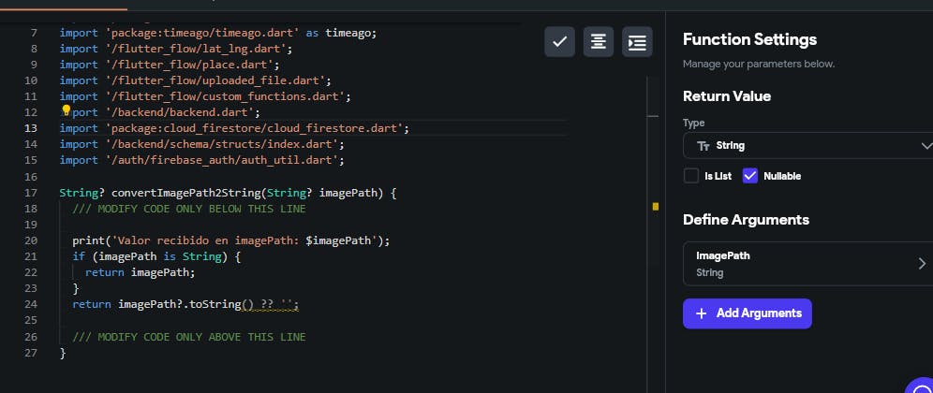The height and width of the screenshot is (393, 933).
Task: Click the format code center-align icon
Action: pos(598,42)
